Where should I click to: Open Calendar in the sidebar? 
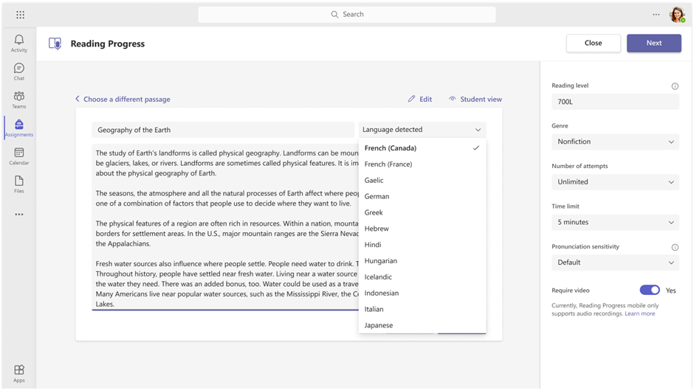tap(19, 156)
